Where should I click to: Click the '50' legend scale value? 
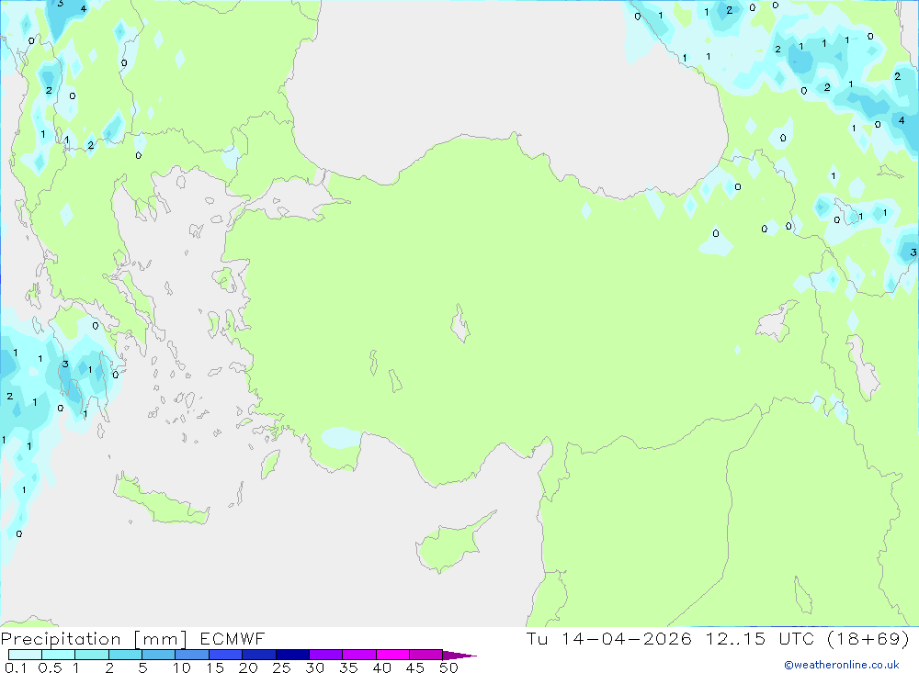(x=448, y=667)
